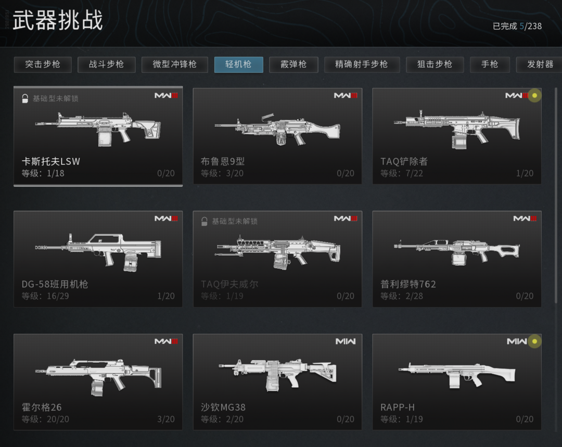Go to the 狙击步枪 tab

point(435,65)
